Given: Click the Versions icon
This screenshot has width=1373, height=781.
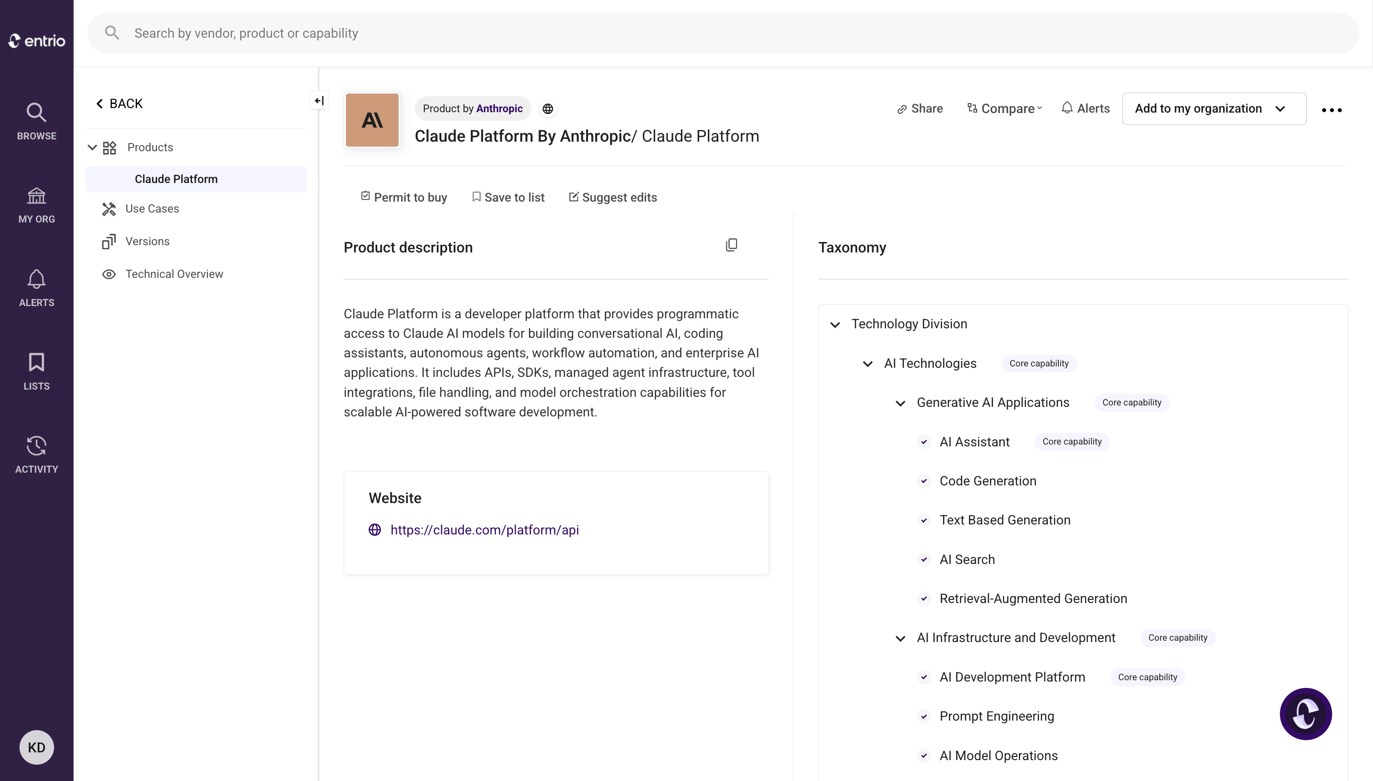Looking at the screenshot, I should (x=109, y=242).
